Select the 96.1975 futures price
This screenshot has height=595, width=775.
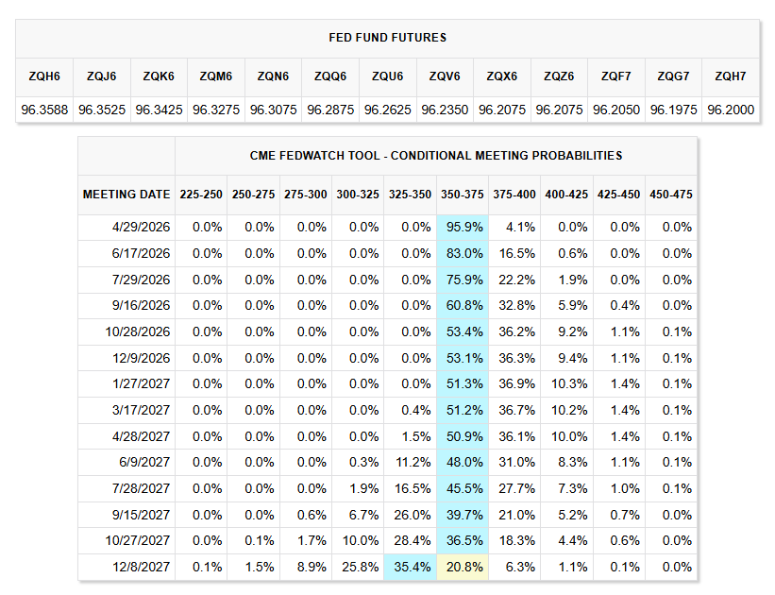[673, 110]
